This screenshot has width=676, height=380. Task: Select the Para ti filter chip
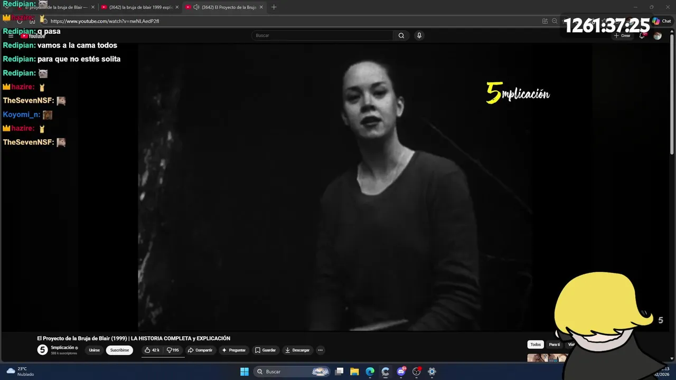(554, 345)
